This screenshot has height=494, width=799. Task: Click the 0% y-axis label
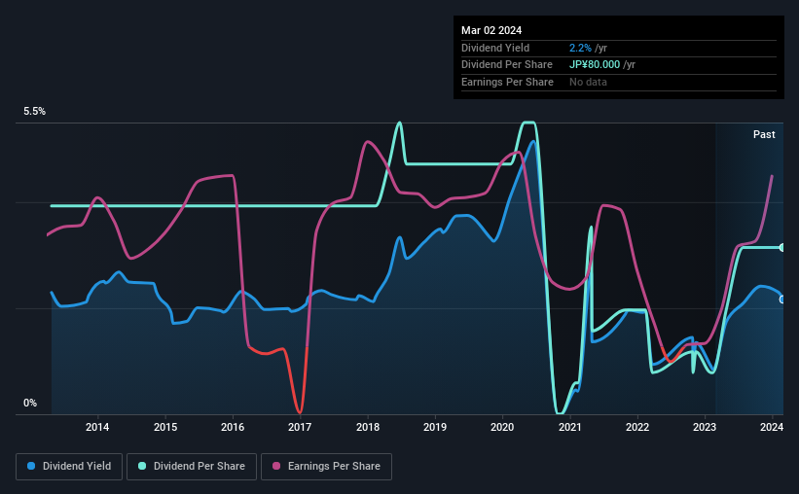(x=30, y=403)
